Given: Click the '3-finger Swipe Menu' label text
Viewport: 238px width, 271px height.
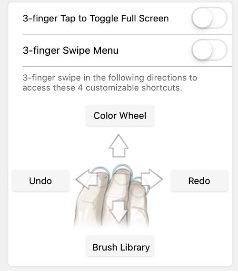Looking at the screenshot, I should click(70, 50).
